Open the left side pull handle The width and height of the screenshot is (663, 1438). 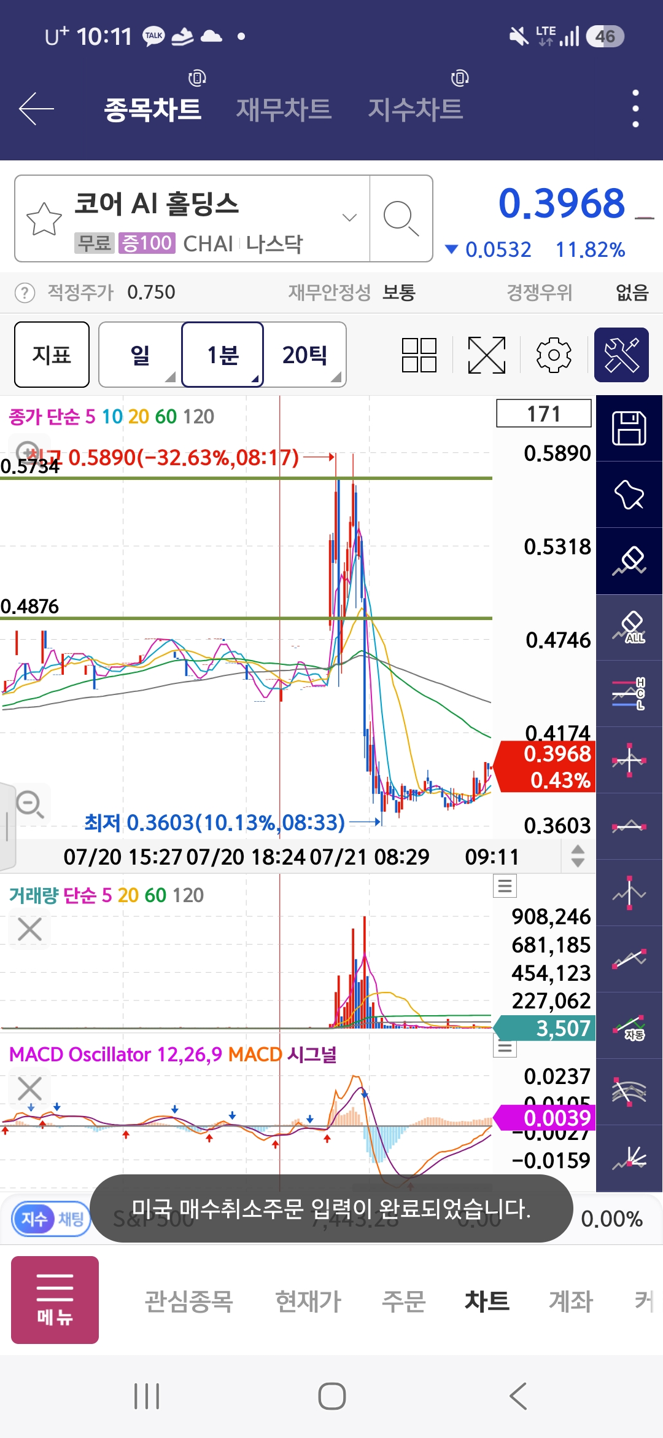tap(6, 827)
